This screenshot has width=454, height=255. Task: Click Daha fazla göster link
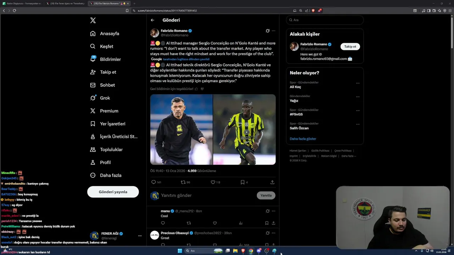(x=303, y=139)
